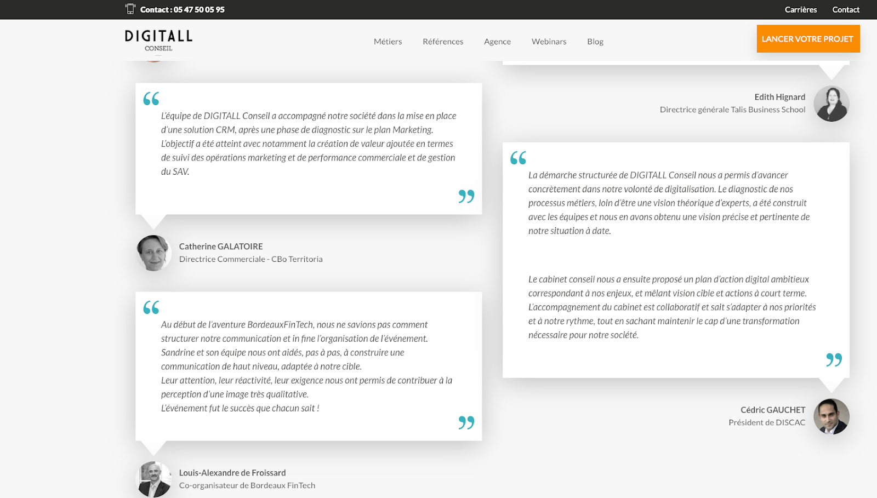The height and width of the screenshot is (498, 877).
Task: Click Edith Hignard's profile photo
Action: 832,103
